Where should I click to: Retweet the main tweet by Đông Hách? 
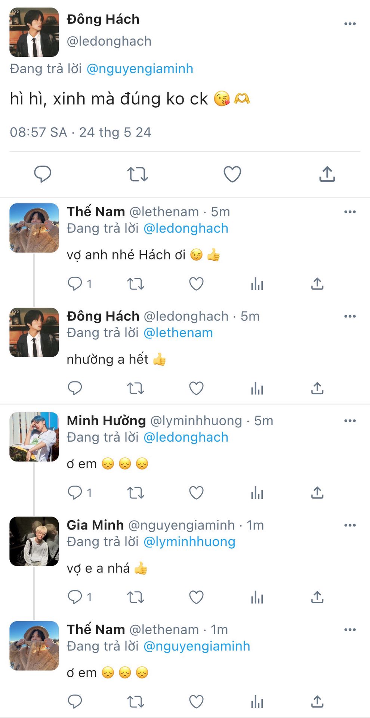click(x=138, y=174)
